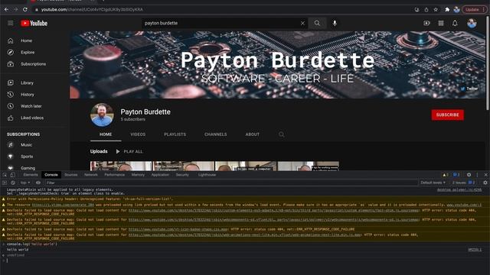Viewport: 490px width, 275px height.
Task: Click the Payton Burdette channel avatar
Action: pos(102,115)
